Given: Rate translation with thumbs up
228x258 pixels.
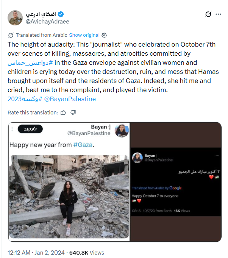Looking at the screenshot, I should (63, 113).
